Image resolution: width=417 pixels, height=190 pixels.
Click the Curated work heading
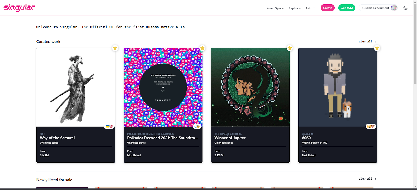(48, 42)
